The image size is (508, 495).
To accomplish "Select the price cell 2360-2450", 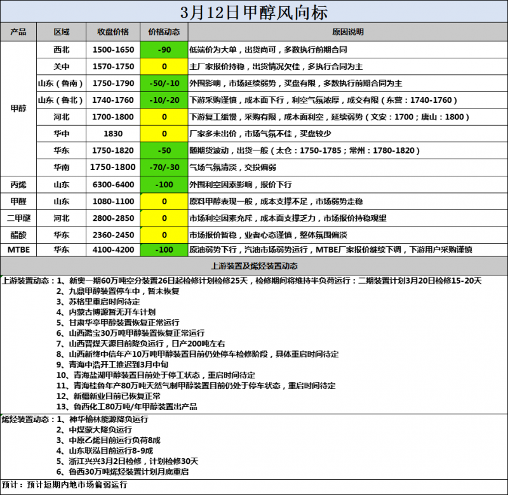I will 113,235.
